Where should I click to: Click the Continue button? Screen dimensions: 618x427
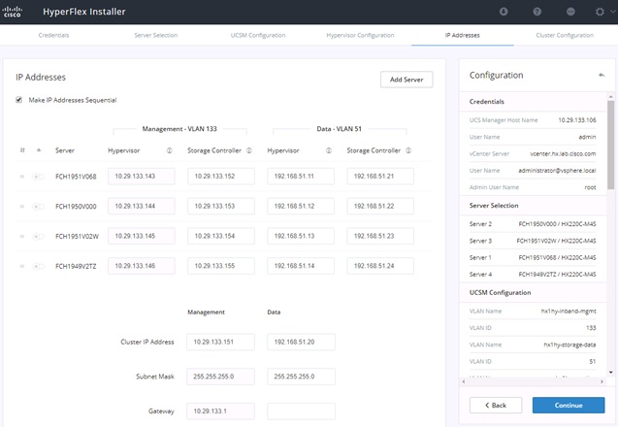point(569,405)
